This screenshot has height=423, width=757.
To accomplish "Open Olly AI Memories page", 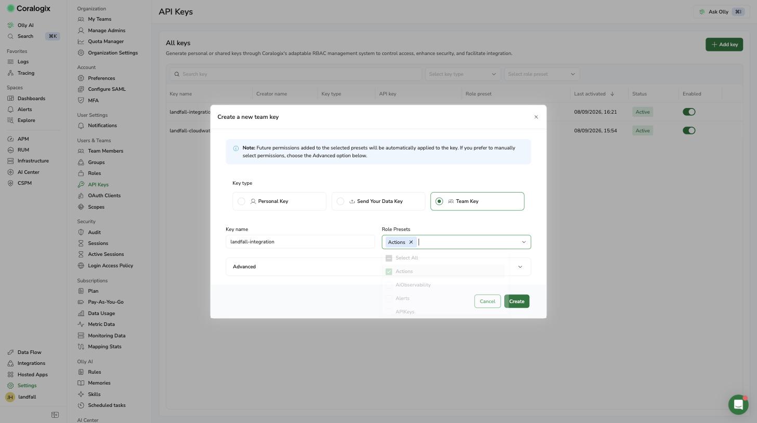I will [94, 383].
